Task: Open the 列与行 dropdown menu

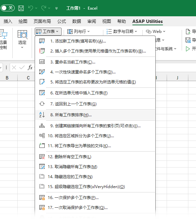Action: coord(78,32)
